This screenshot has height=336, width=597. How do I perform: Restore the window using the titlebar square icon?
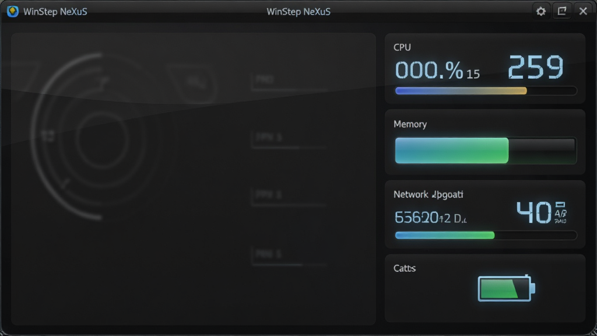[562, 12]
